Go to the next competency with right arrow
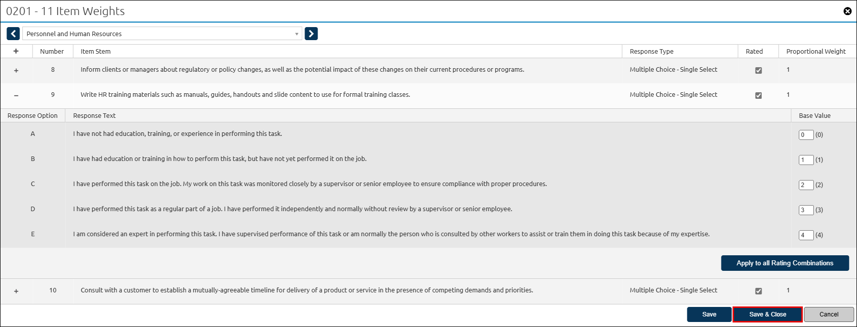857x327 pixels. click(311, 34)
